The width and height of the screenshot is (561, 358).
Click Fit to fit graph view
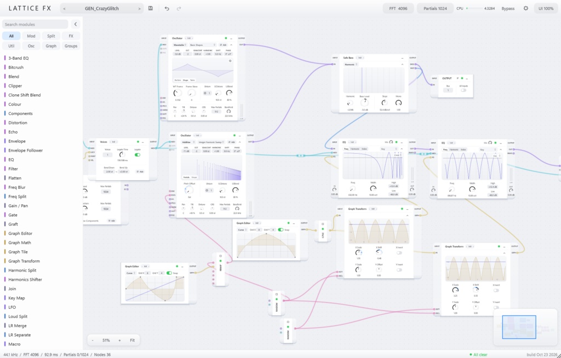(x=133, y=340)
